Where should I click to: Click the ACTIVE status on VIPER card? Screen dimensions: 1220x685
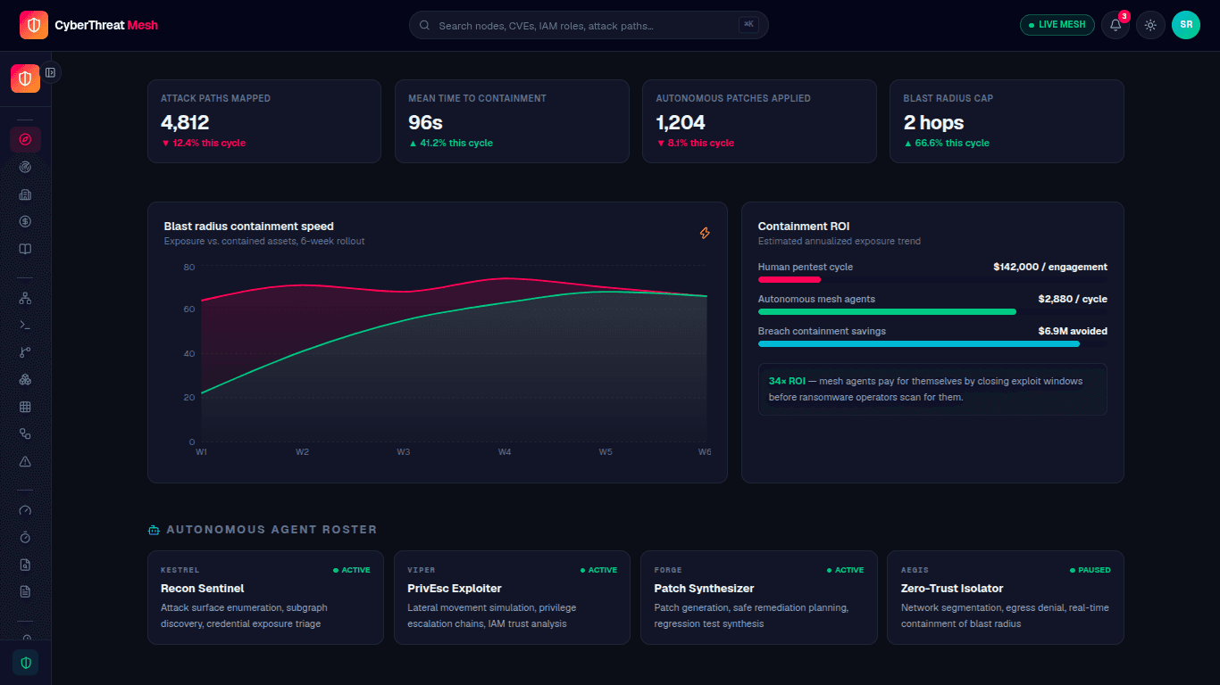coord(598,570)
